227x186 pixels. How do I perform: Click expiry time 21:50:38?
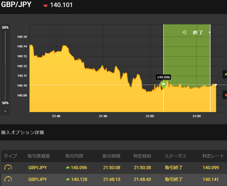[x=142, y=167]
